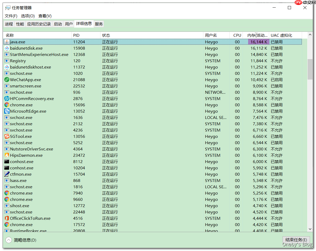The height and width of the screenshot is (251, 316).
Task: Collapse to 简略信息 view
Action: point(21,240)
